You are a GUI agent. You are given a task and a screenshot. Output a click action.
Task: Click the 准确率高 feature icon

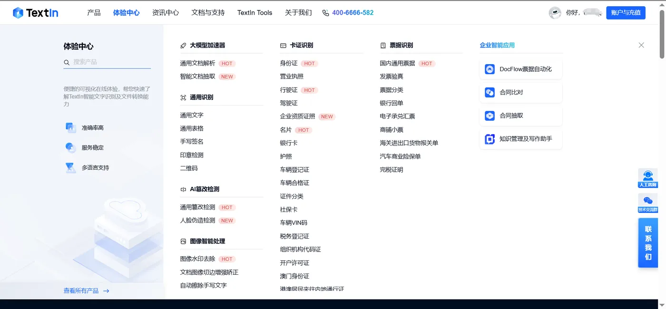[70, 127]
